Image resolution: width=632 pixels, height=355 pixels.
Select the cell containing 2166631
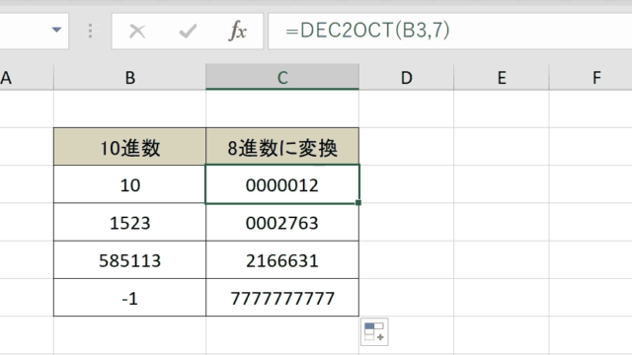(282, 260)
